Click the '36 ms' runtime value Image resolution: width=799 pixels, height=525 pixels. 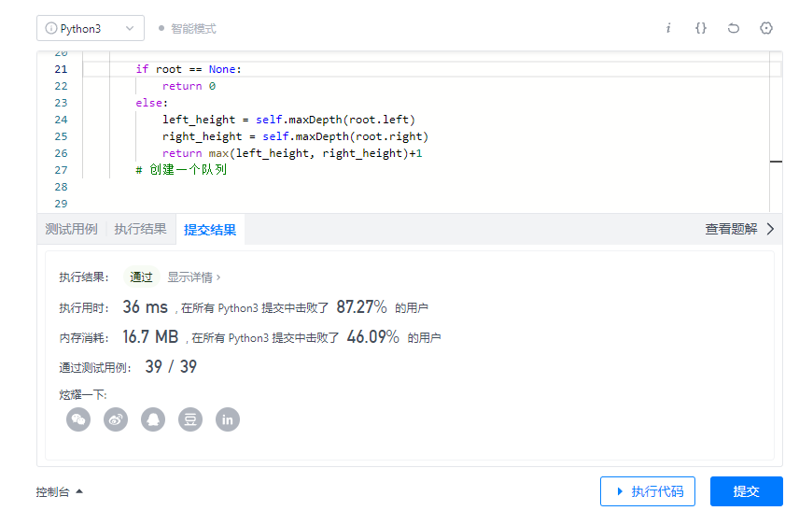coord(146,307)
